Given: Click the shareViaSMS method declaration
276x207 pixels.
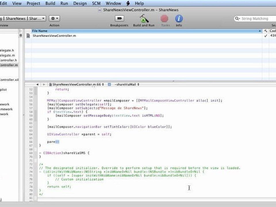Looking at the screenshot, I should 64,153.
